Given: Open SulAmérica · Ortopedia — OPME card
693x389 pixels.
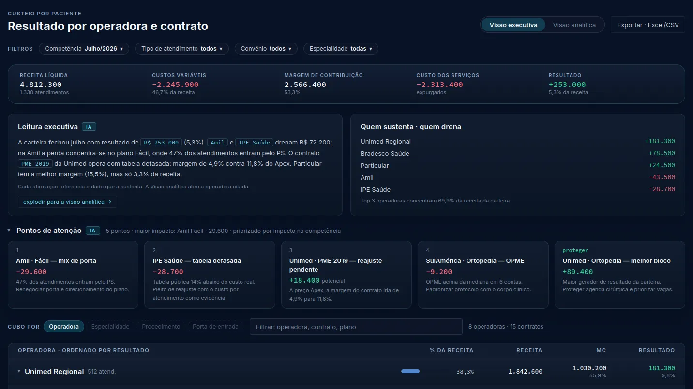Looking at the screenshot, I should point(483,274).
